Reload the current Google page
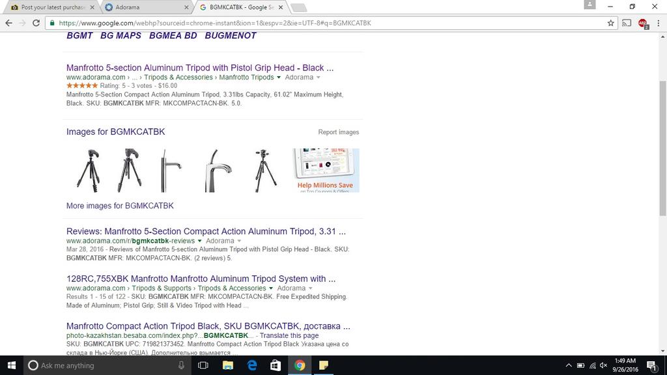 [x=36, y=23]
